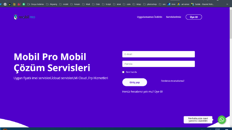
Task: Open Disk bookmark folder
Action: (96, 4)
